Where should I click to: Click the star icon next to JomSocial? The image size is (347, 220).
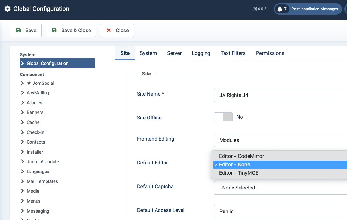29,83
